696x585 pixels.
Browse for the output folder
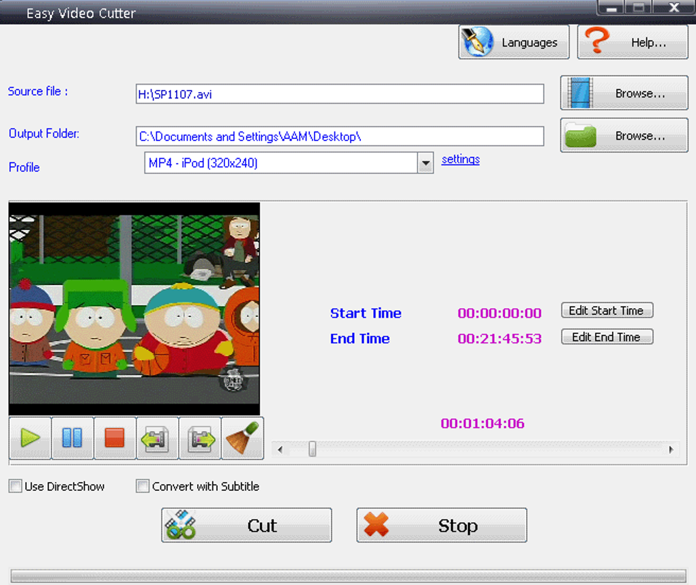[x=624, y=135]
